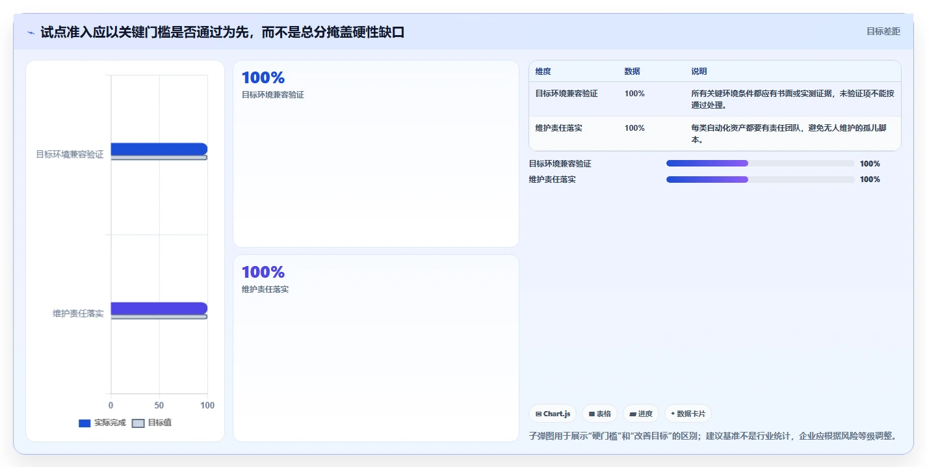
Task: Select the 数据卡片 chip label
Action: coord(691,414)
